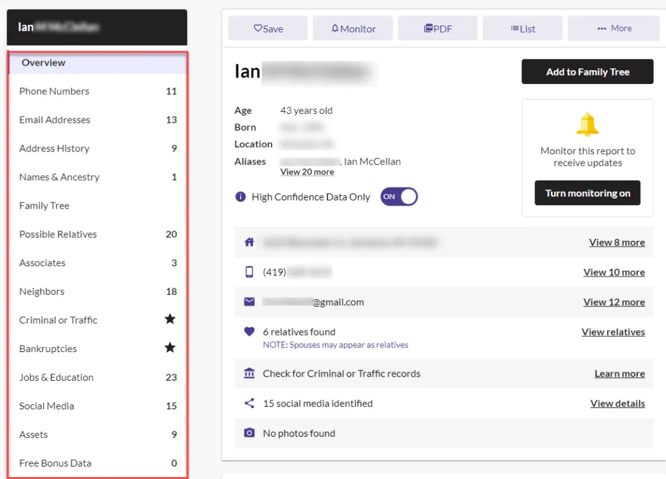Viewport: 666px width, 479px height.
Task: Select Phone Numbers showing 11 entries
Action: (54, 91)
